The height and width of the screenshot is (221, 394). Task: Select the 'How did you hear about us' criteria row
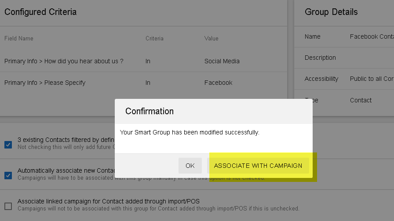143,61
